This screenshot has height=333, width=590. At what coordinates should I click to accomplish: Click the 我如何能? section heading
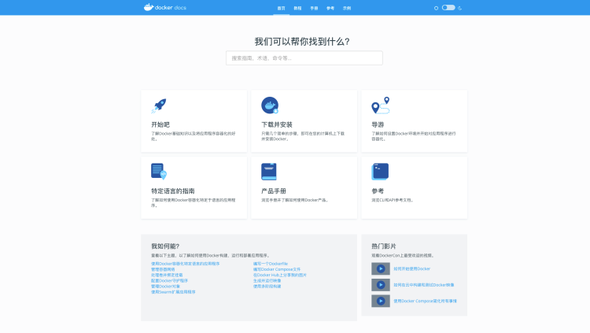(x=165, y=246)
